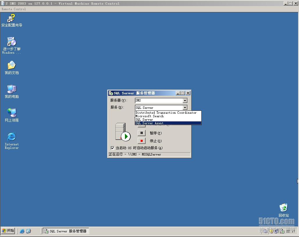Open 进一步了解 Windows desktop shortcut
The height and width of the screenshot is (237, 299).
(x=12, y=46)
